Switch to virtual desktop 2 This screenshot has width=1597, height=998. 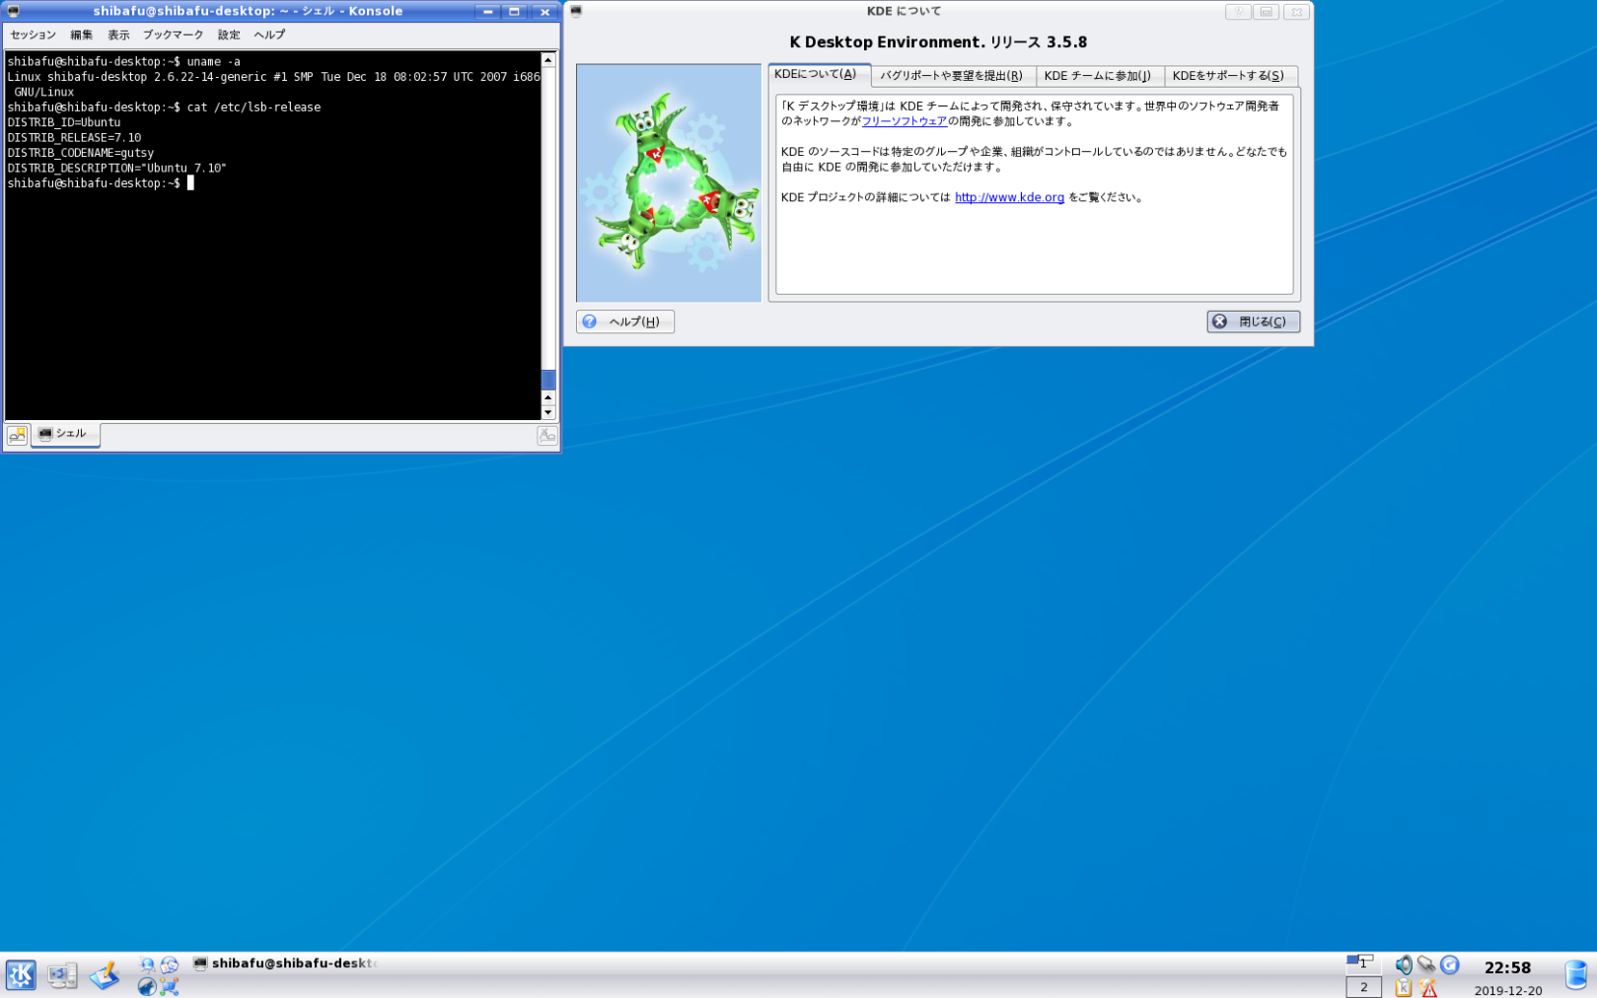pos(1363,987)
